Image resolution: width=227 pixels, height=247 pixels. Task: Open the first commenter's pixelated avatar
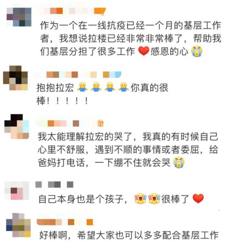[x=19, y=17]
